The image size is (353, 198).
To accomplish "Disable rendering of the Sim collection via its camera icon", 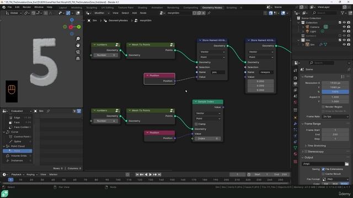I will coord(349,40).
